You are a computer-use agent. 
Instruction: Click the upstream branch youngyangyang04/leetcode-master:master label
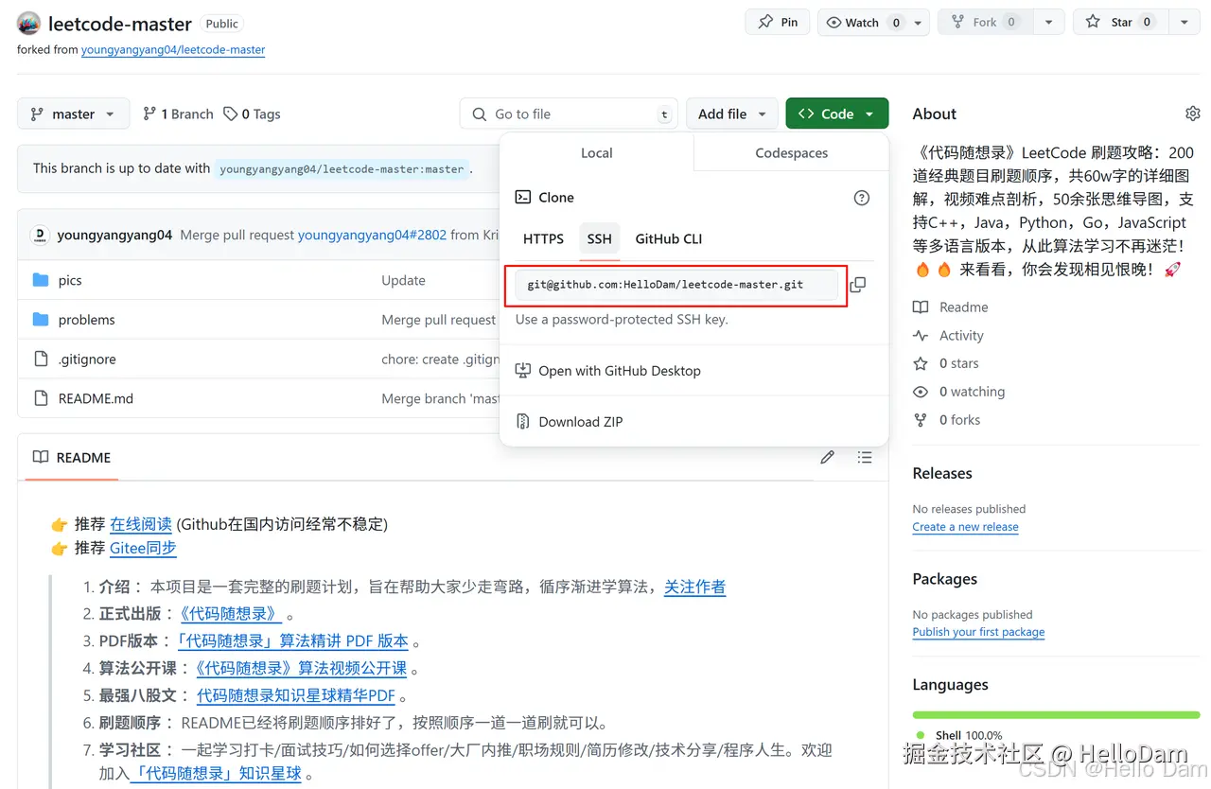(x=342, y=169)
